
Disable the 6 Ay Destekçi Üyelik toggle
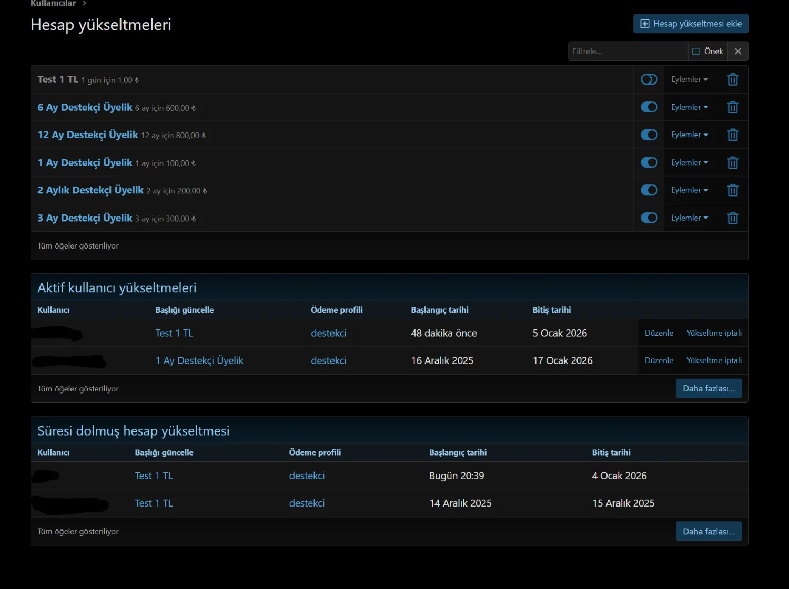click(649, 107)
